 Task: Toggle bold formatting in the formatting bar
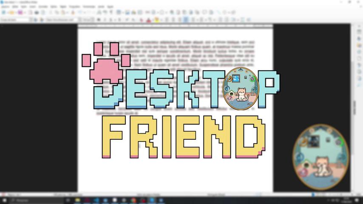point(99,20)
